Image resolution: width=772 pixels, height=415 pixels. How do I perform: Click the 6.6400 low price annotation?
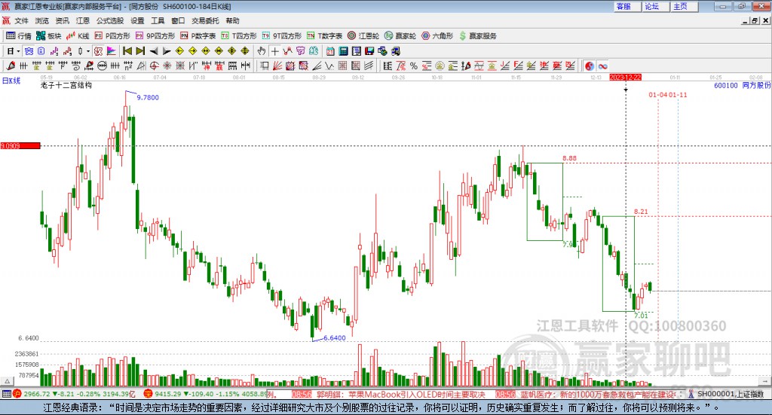click(334, 338)
